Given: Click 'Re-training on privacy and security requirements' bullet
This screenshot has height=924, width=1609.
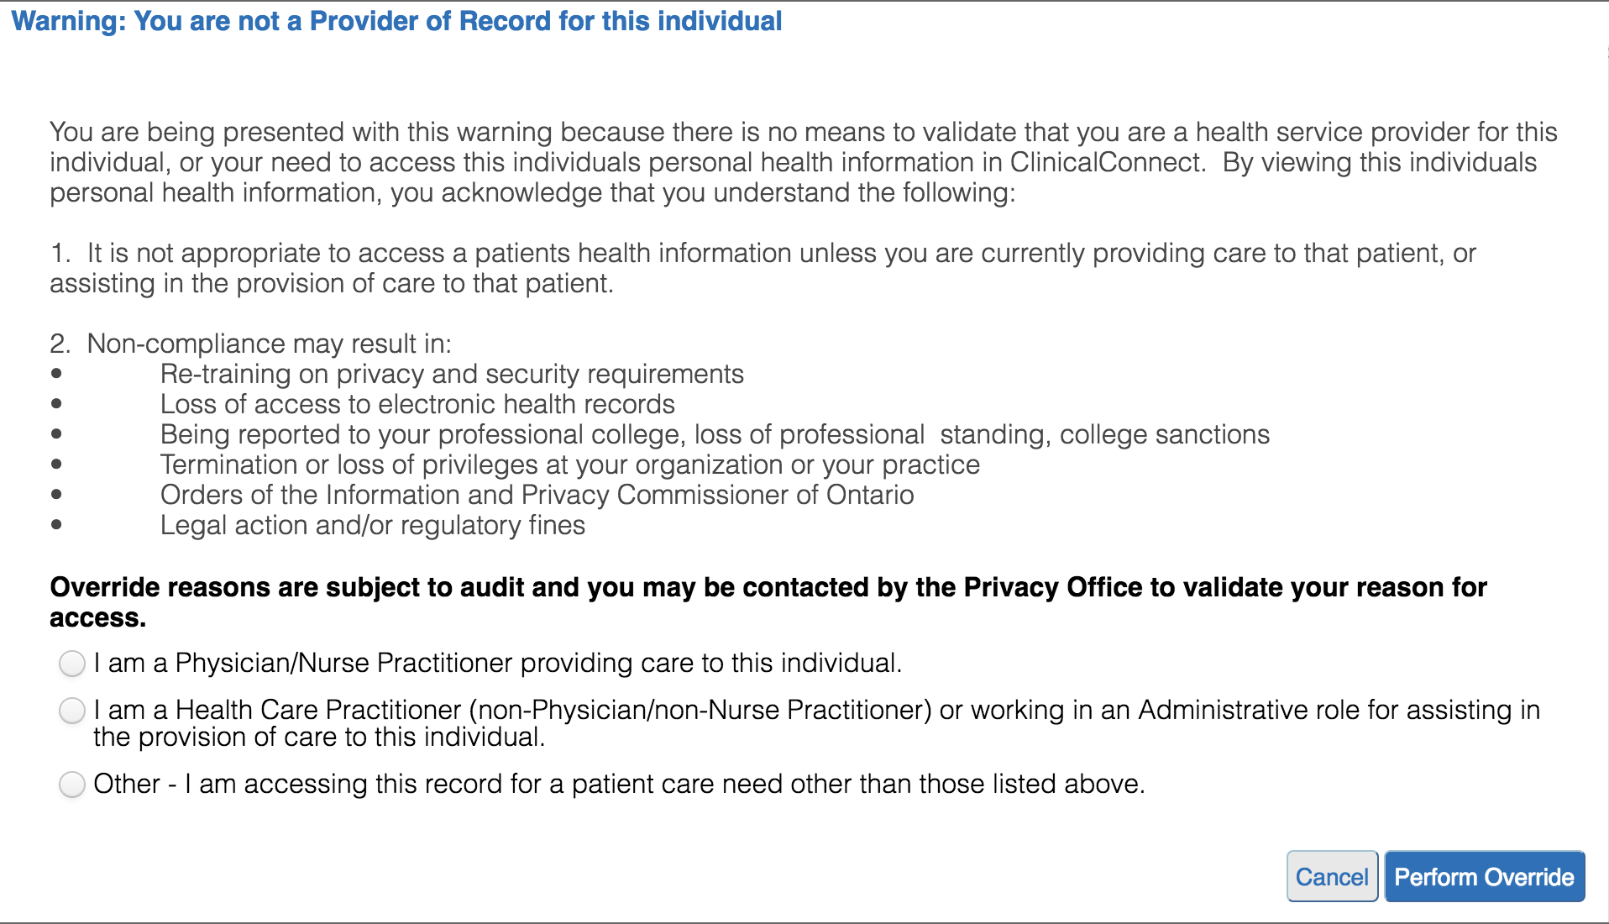Looking at the screenshot, I should point(452,374).
